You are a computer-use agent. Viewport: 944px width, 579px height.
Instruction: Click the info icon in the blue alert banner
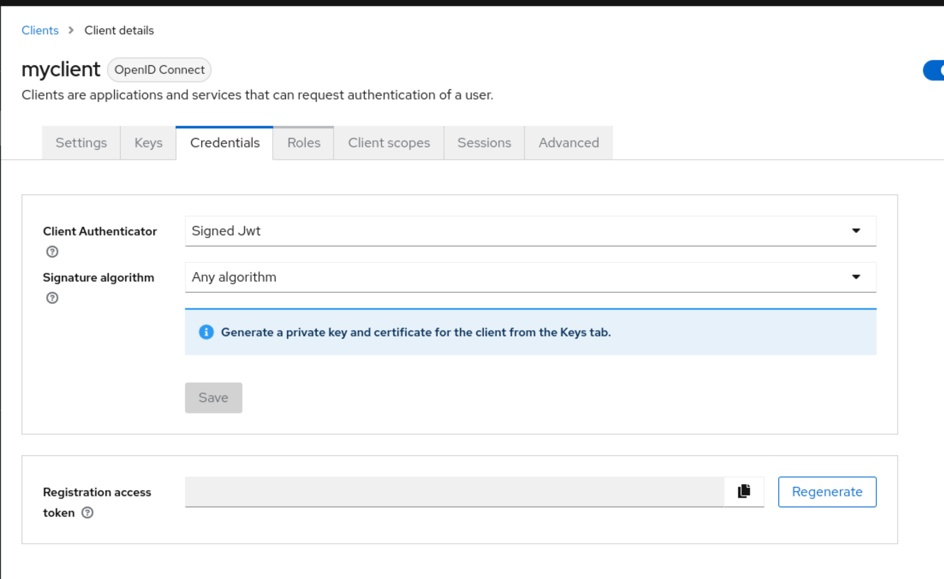(207, 332)
